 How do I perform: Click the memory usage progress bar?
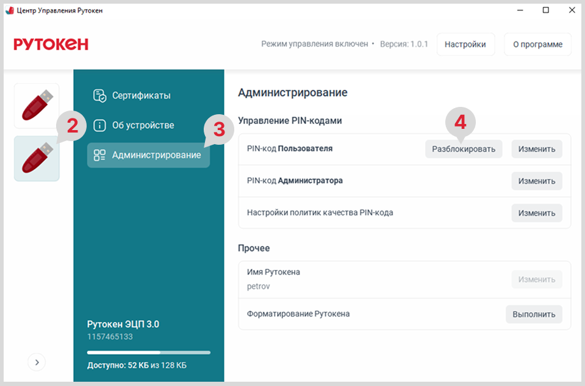148,352
